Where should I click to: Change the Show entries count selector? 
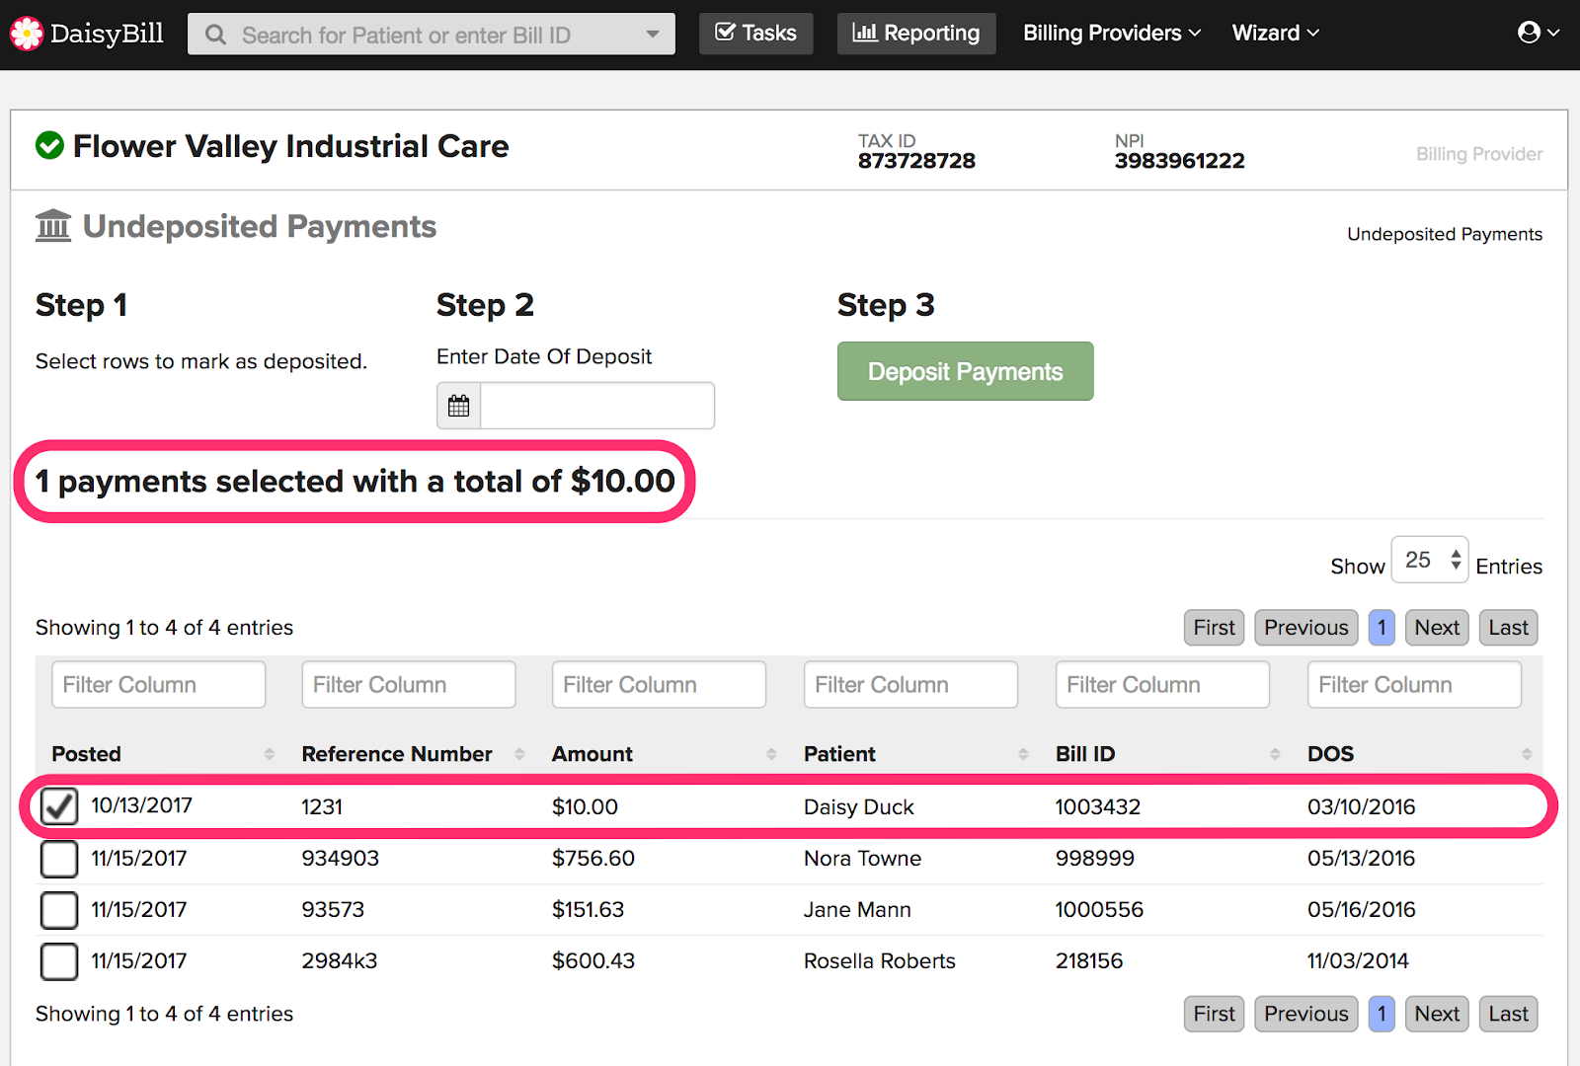coord(1429,561)
